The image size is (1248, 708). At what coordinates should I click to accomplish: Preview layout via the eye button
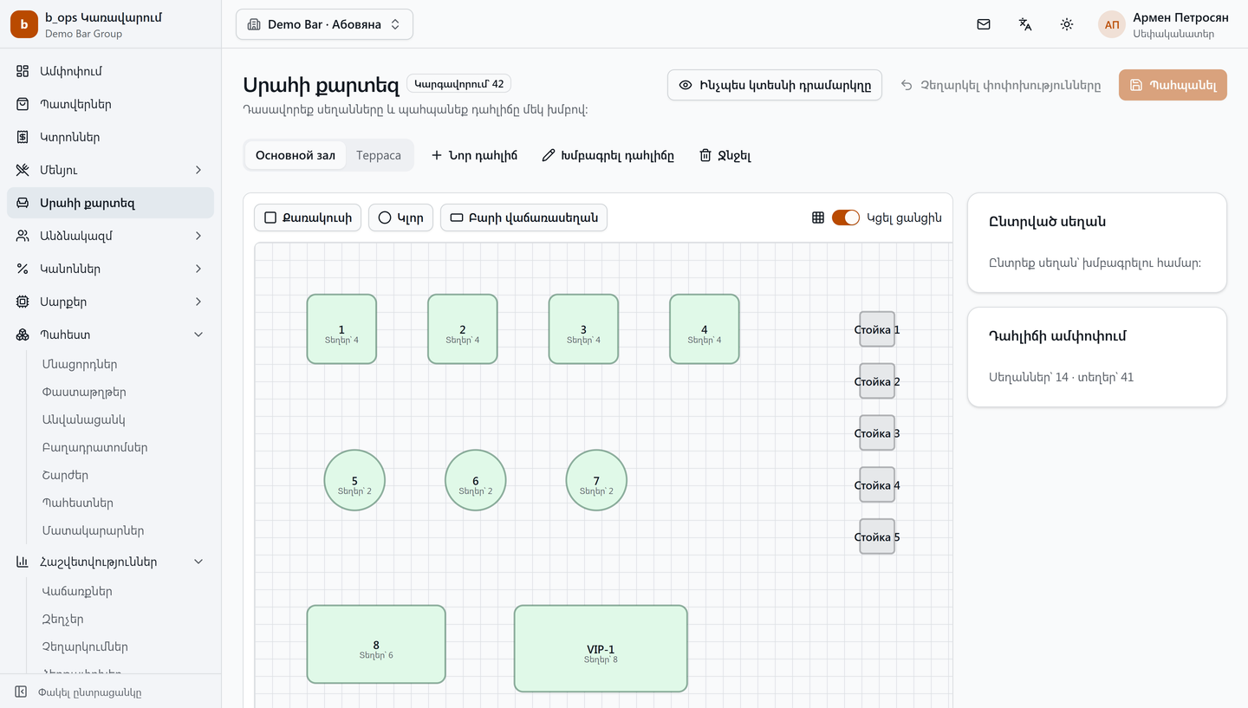click(775, 85)
